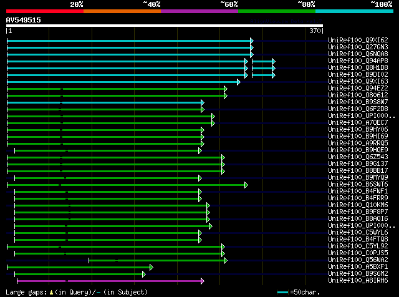Select label UniRef100_A7QEC7
The width and height of the screenshot is (399, 297).
tap(358, 122)
